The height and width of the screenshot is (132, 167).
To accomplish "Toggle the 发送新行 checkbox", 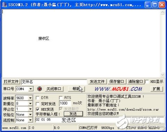I will pos(61,109).
